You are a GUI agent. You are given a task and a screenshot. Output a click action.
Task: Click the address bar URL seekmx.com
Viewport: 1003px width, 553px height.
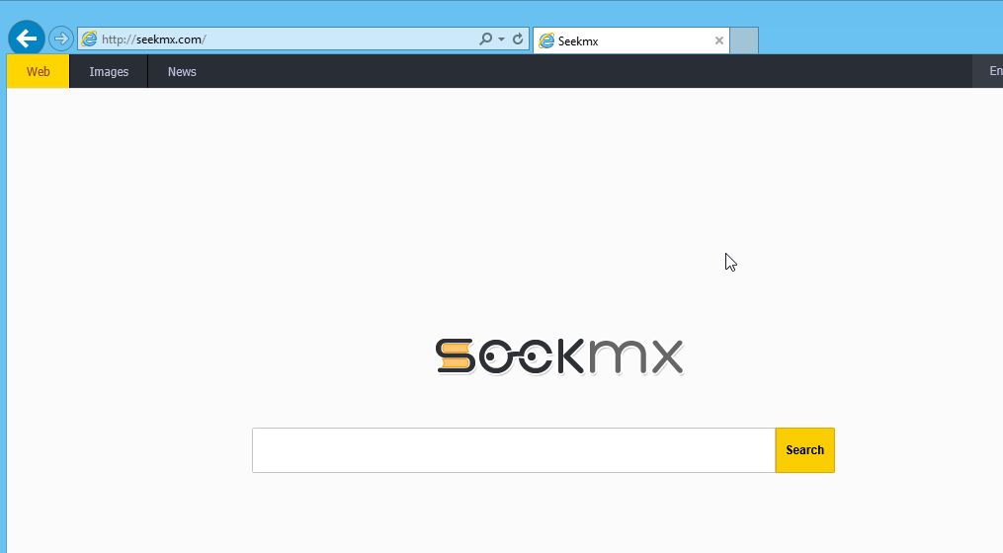tap(153, 39)
